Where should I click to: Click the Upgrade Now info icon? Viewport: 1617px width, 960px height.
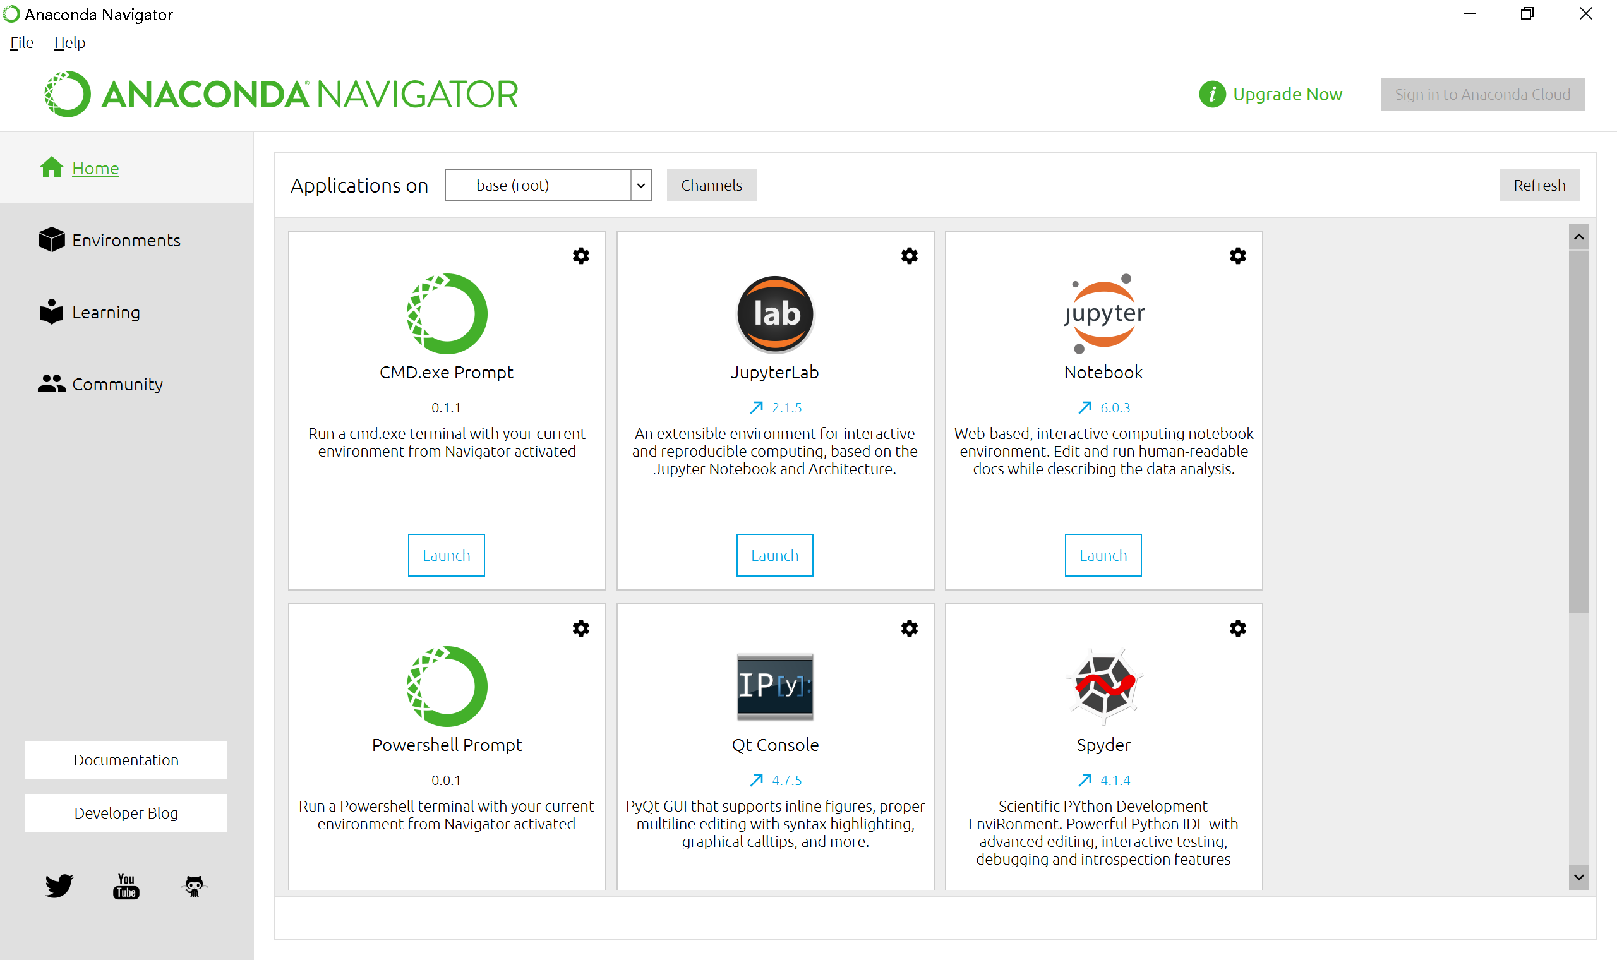pos(1212,95)
